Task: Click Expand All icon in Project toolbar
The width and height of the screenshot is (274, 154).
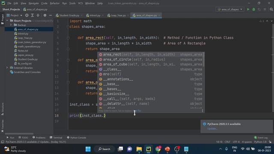Action: [33, 15]
